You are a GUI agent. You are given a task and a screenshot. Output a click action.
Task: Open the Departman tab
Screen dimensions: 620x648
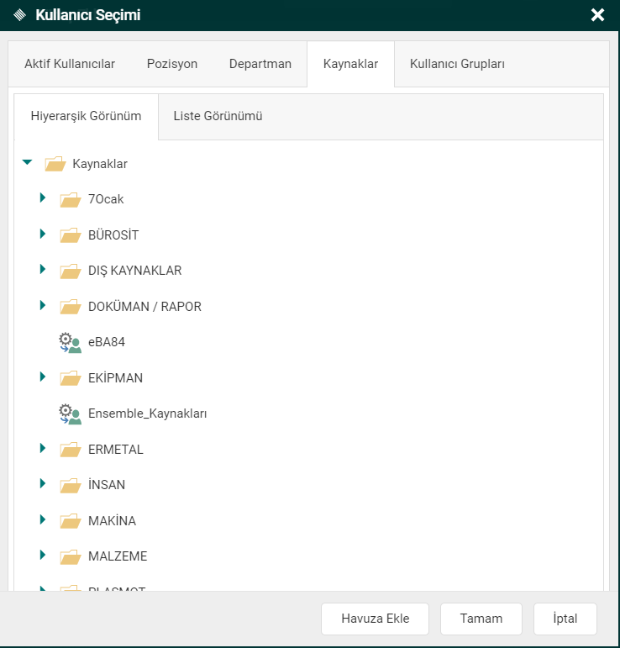260,64
